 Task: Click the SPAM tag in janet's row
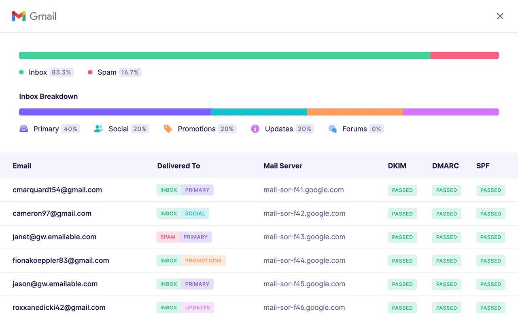pyautogui.click(x=168, y=237)
